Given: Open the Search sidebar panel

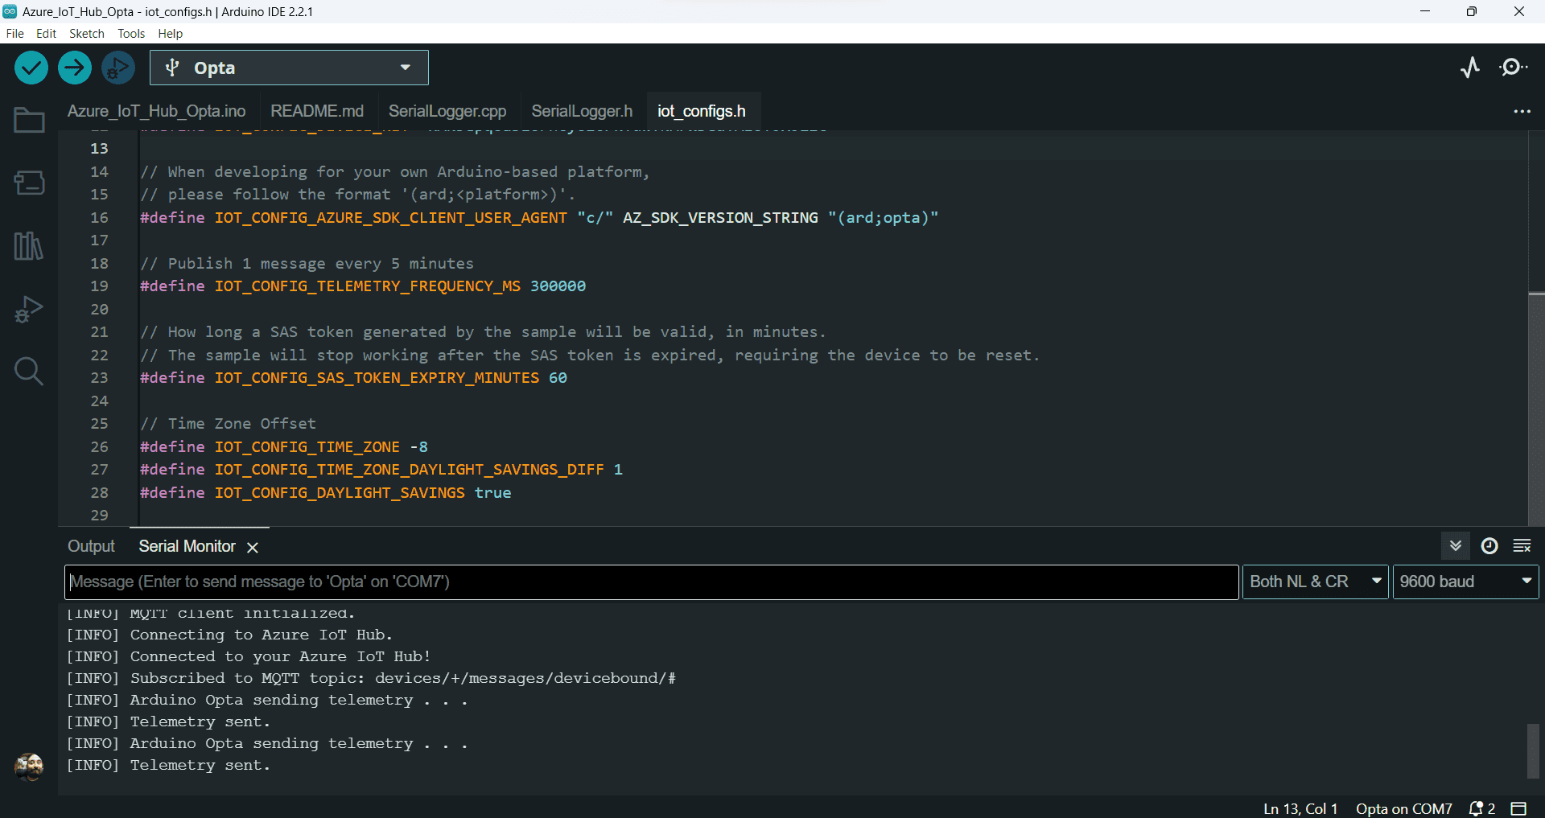Looking at the screenshot, I should click(x=29, y=372).
